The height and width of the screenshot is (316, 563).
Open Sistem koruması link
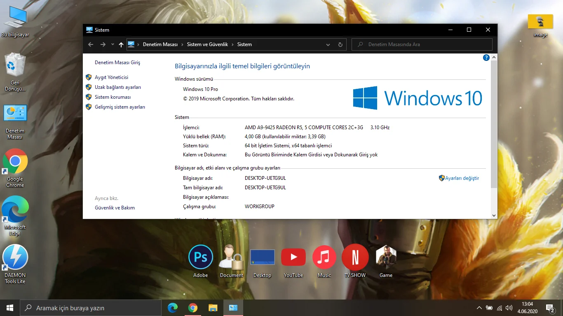pyautogui.click(x=113, y=97)
